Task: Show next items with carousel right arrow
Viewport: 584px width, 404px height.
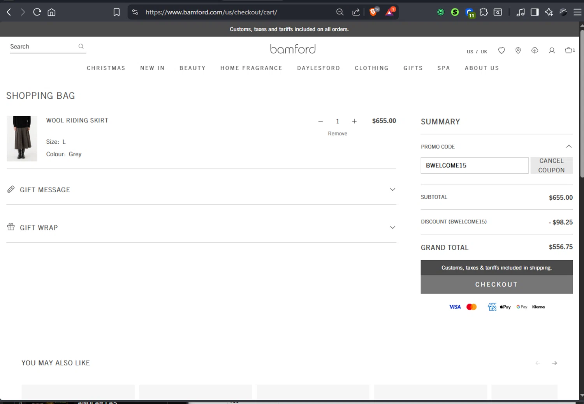Action: tap(554, 363)
